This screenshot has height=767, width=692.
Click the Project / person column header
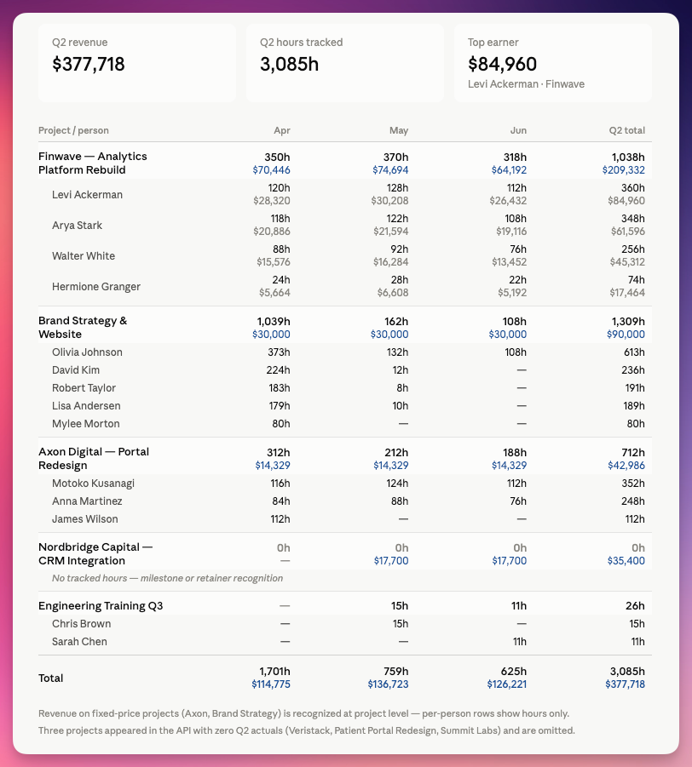tap(73, 130)
